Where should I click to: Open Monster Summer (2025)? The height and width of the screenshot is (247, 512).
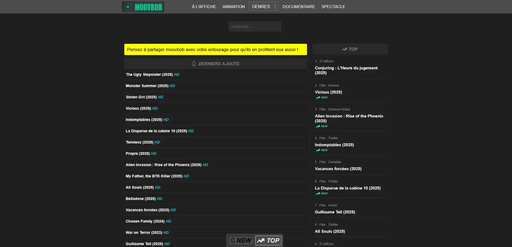(147, 86)
